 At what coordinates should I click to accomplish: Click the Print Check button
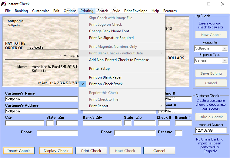pos(91,151)
